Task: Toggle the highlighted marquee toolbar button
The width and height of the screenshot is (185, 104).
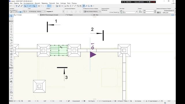Action: point(49,6)
